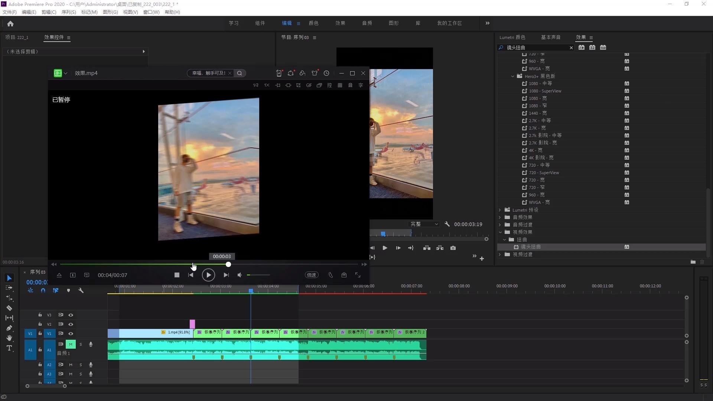The width and height of the screenshot is (713, 401).
Task: Switch to 颜色 workspace tab
Action: click(313, 23)
